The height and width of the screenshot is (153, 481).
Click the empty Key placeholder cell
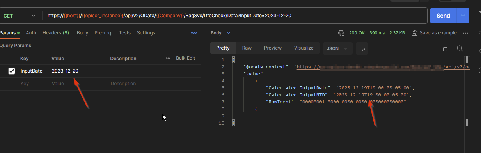pyautogui.click(x=33, y=84)
